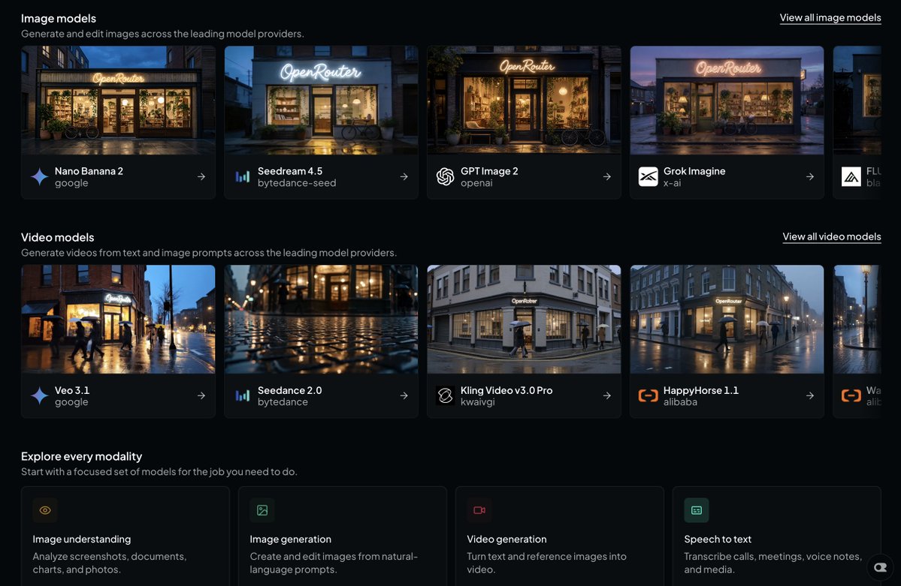Open the Video generation modality heading

[x=506, y=539]
